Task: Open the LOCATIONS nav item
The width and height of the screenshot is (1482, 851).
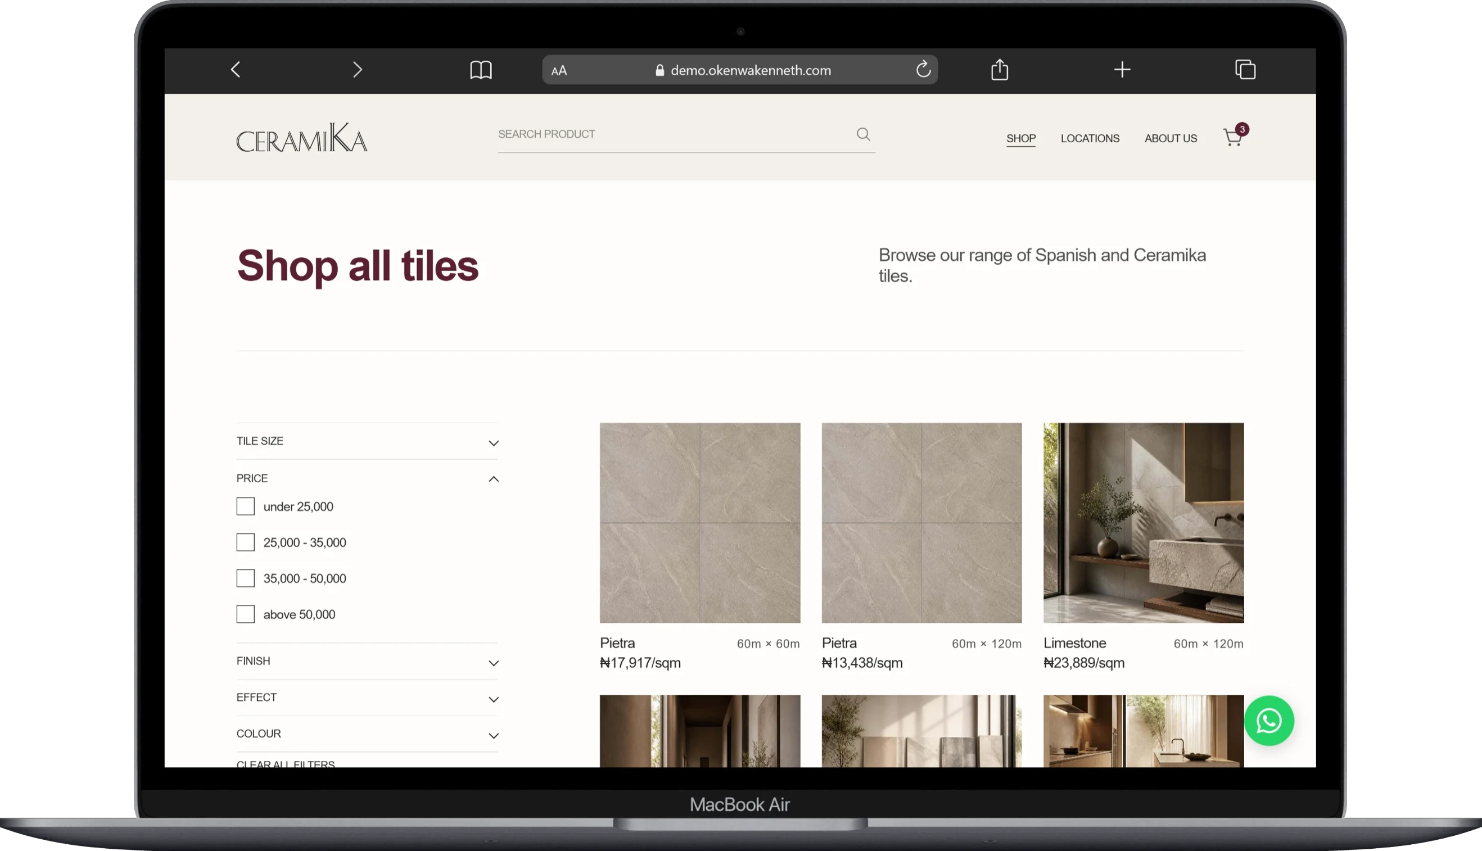Action: click(x=1090, y=138)
